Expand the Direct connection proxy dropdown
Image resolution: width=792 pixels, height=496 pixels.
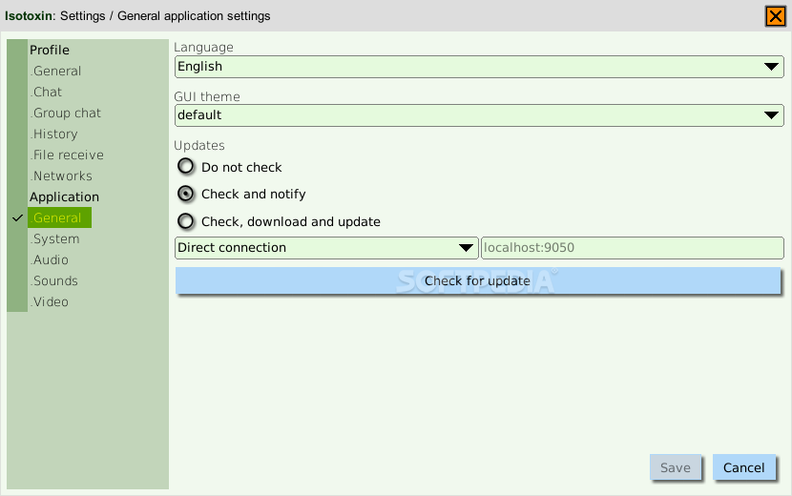click(x=326, y=248)
